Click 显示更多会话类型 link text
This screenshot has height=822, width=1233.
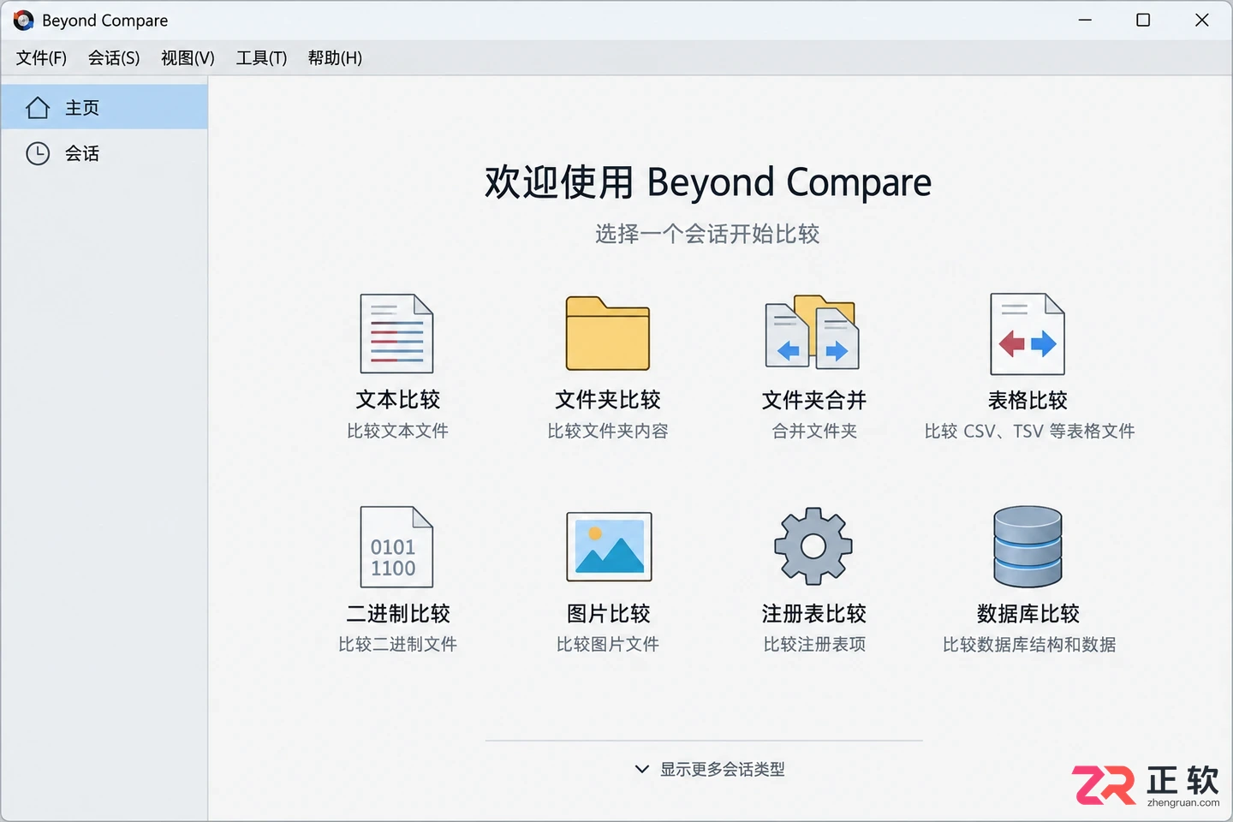tap(723, 769)
